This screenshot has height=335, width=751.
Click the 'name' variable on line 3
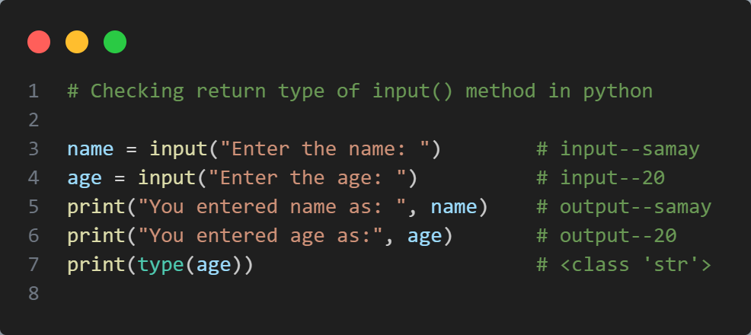91,148
